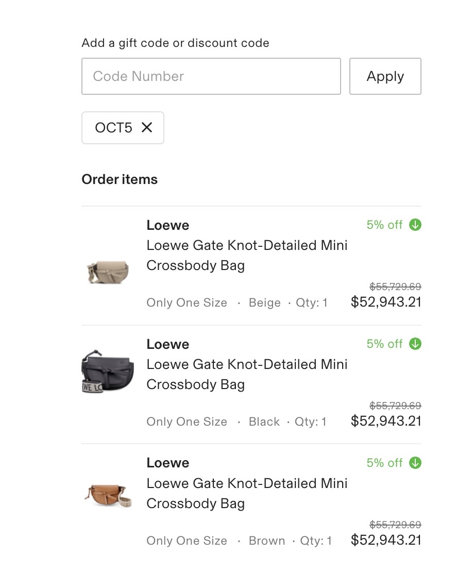The width and height of the screenshot is (473, 572).
Task: Click the Loewe brand on the Black bag
Action: [168, 344]
